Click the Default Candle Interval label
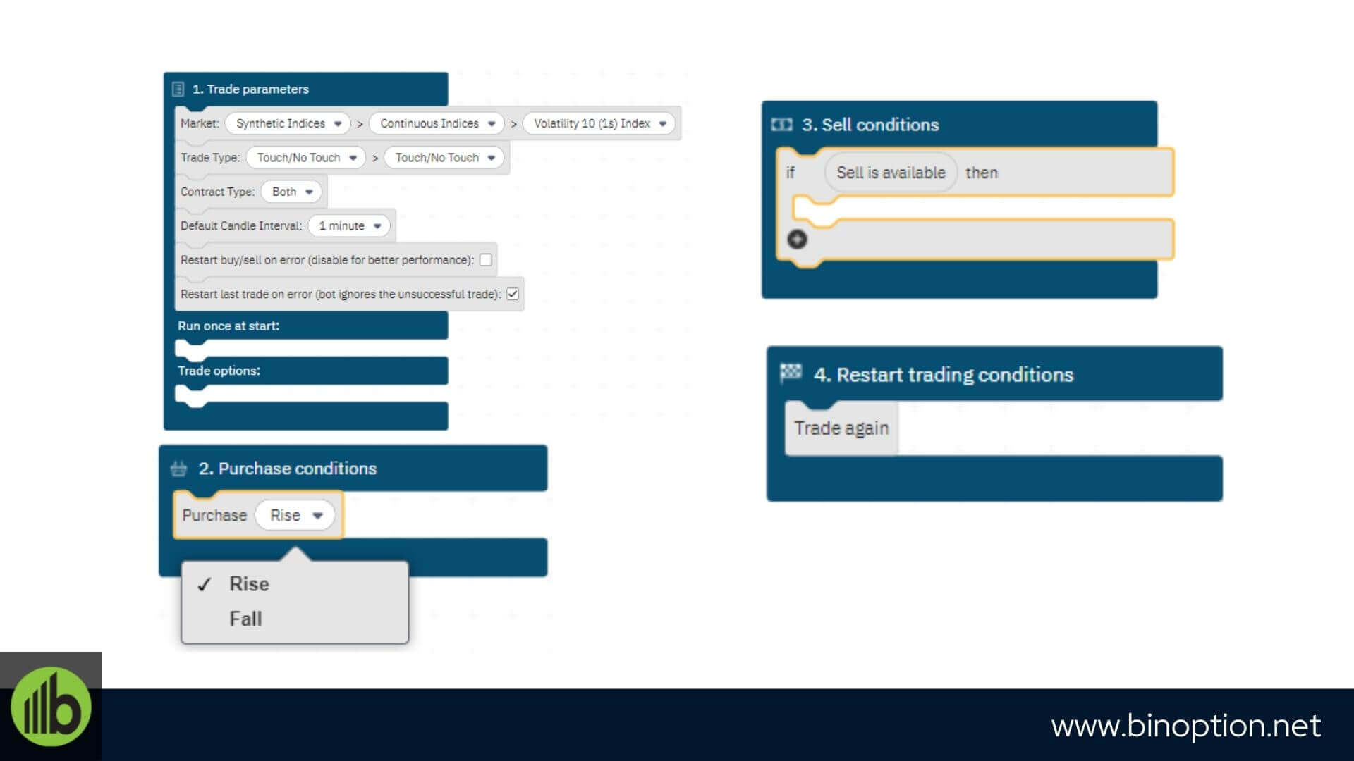The height and width of the screenshot is (761, 1354). coord(241,226)
